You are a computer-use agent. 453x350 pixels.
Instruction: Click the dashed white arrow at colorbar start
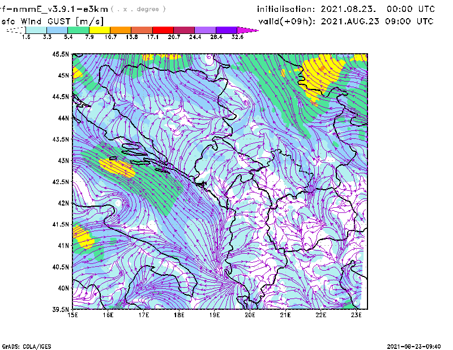pyautogui.click(x=16, y=30)
